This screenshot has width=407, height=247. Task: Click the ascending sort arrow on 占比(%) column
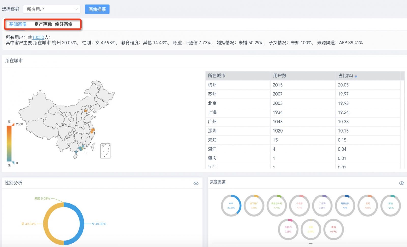coord(356,75)
